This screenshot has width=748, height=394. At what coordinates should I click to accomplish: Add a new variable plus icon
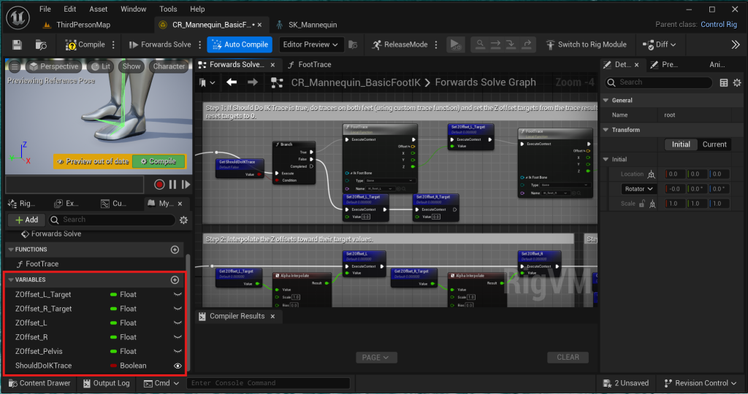pos(175,280)
